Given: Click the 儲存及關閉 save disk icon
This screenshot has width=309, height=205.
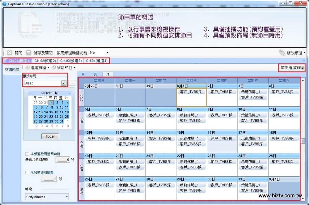Looking at the screenshot, I should (28, 53).
